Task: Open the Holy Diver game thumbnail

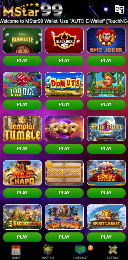Action: [106, 129]
